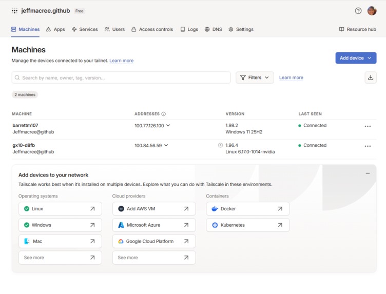The image size is (386, 294).
Task: Switch to the Machines tab
Action: (25, 29)
